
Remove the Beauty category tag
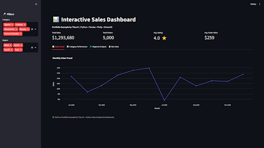28,29
